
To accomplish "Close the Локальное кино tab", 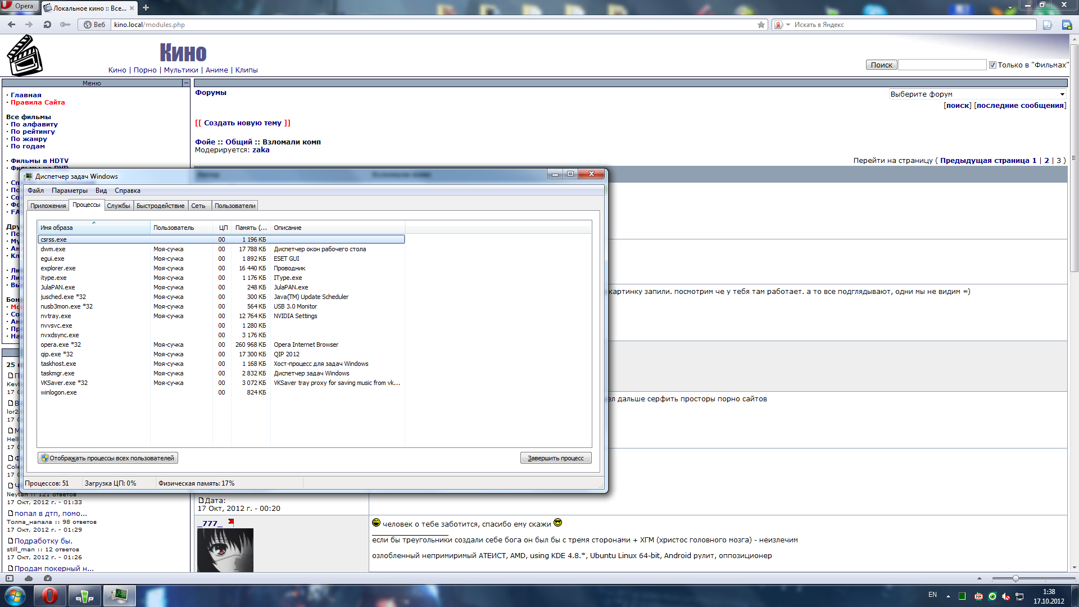I will [x=132, y=8].
